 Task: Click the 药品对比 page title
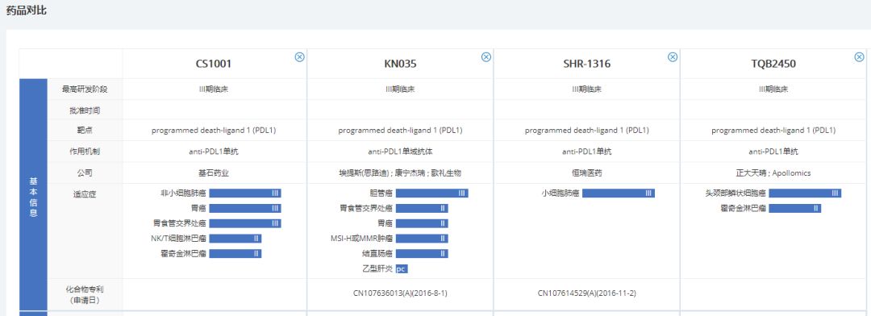point(26,10)
